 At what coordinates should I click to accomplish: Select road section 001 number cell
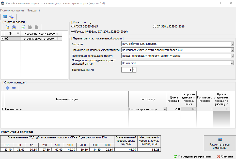pyautogui.click(x=12, y=39)
